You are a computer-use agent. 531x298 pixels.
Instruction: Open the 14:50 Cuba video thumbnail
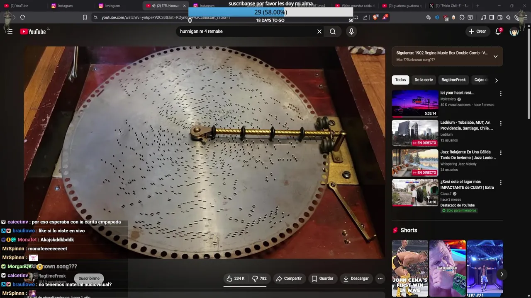pyautogui.click(x=415, y=192)
